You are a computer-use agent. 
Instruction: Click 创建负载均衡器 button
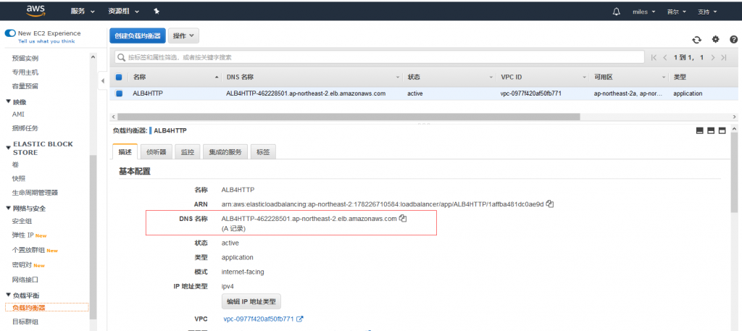pos(138,36)
